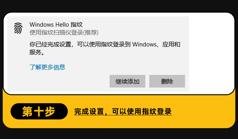This screenshot has height=139, width=238.
Task: Click the 可以使用指纹登录 part of the caption
Action: pyautogui.click(x=142, y=111)
